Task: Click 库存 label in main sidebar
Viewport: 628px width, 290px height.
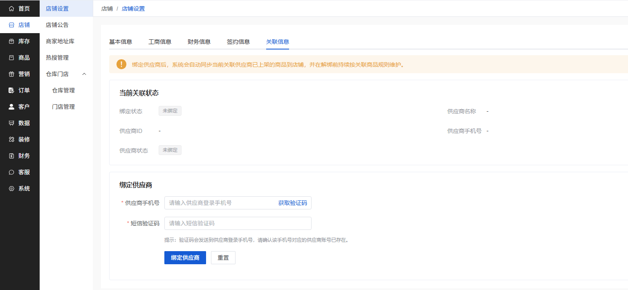Action: (24, 41)
